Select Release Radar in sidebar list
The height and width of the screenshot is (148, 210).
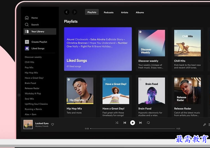pos(32,88)
